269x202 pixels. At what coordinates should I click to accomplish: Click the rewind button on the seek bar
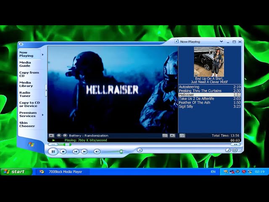(53, 144)
